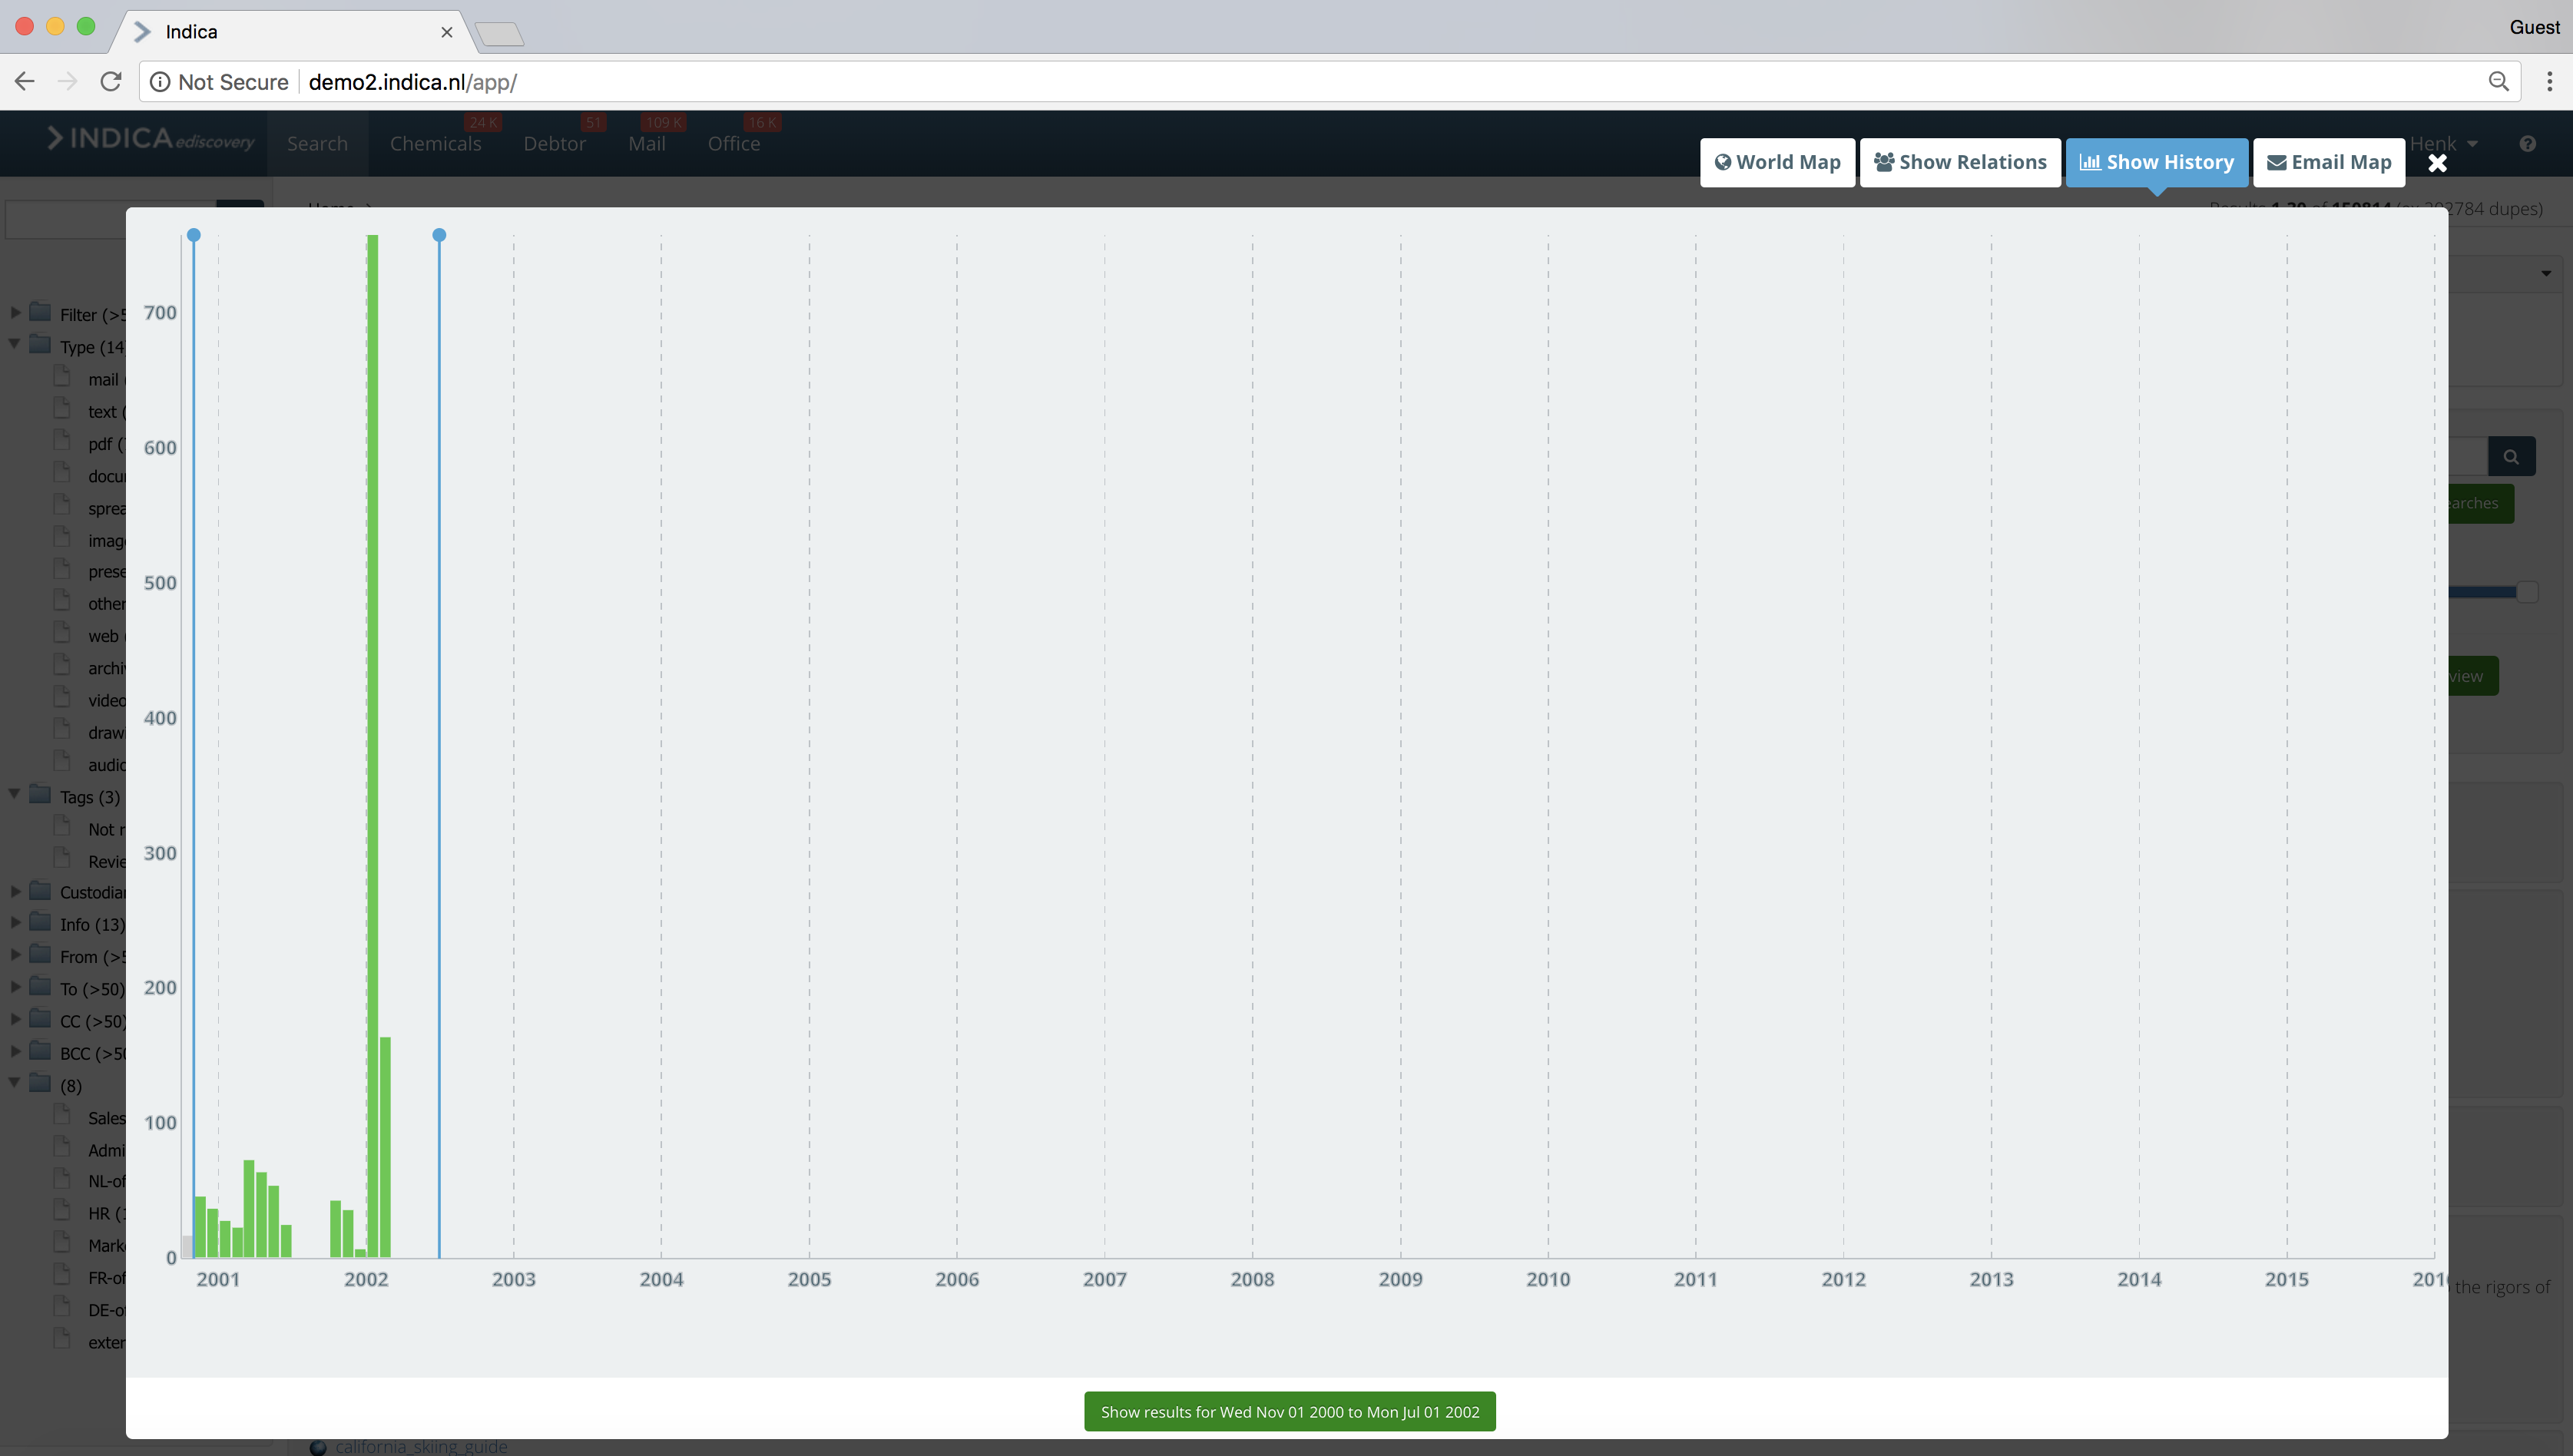Click the Show Relations button
The width and height of the screenshot is (2573, 1456).
tap(1960, 163)
